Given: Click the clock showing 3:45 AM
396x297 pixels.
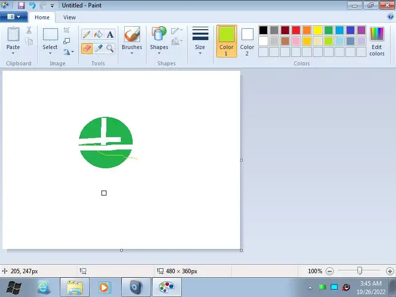Looking at the screenshot, I should tap(371, 283).
